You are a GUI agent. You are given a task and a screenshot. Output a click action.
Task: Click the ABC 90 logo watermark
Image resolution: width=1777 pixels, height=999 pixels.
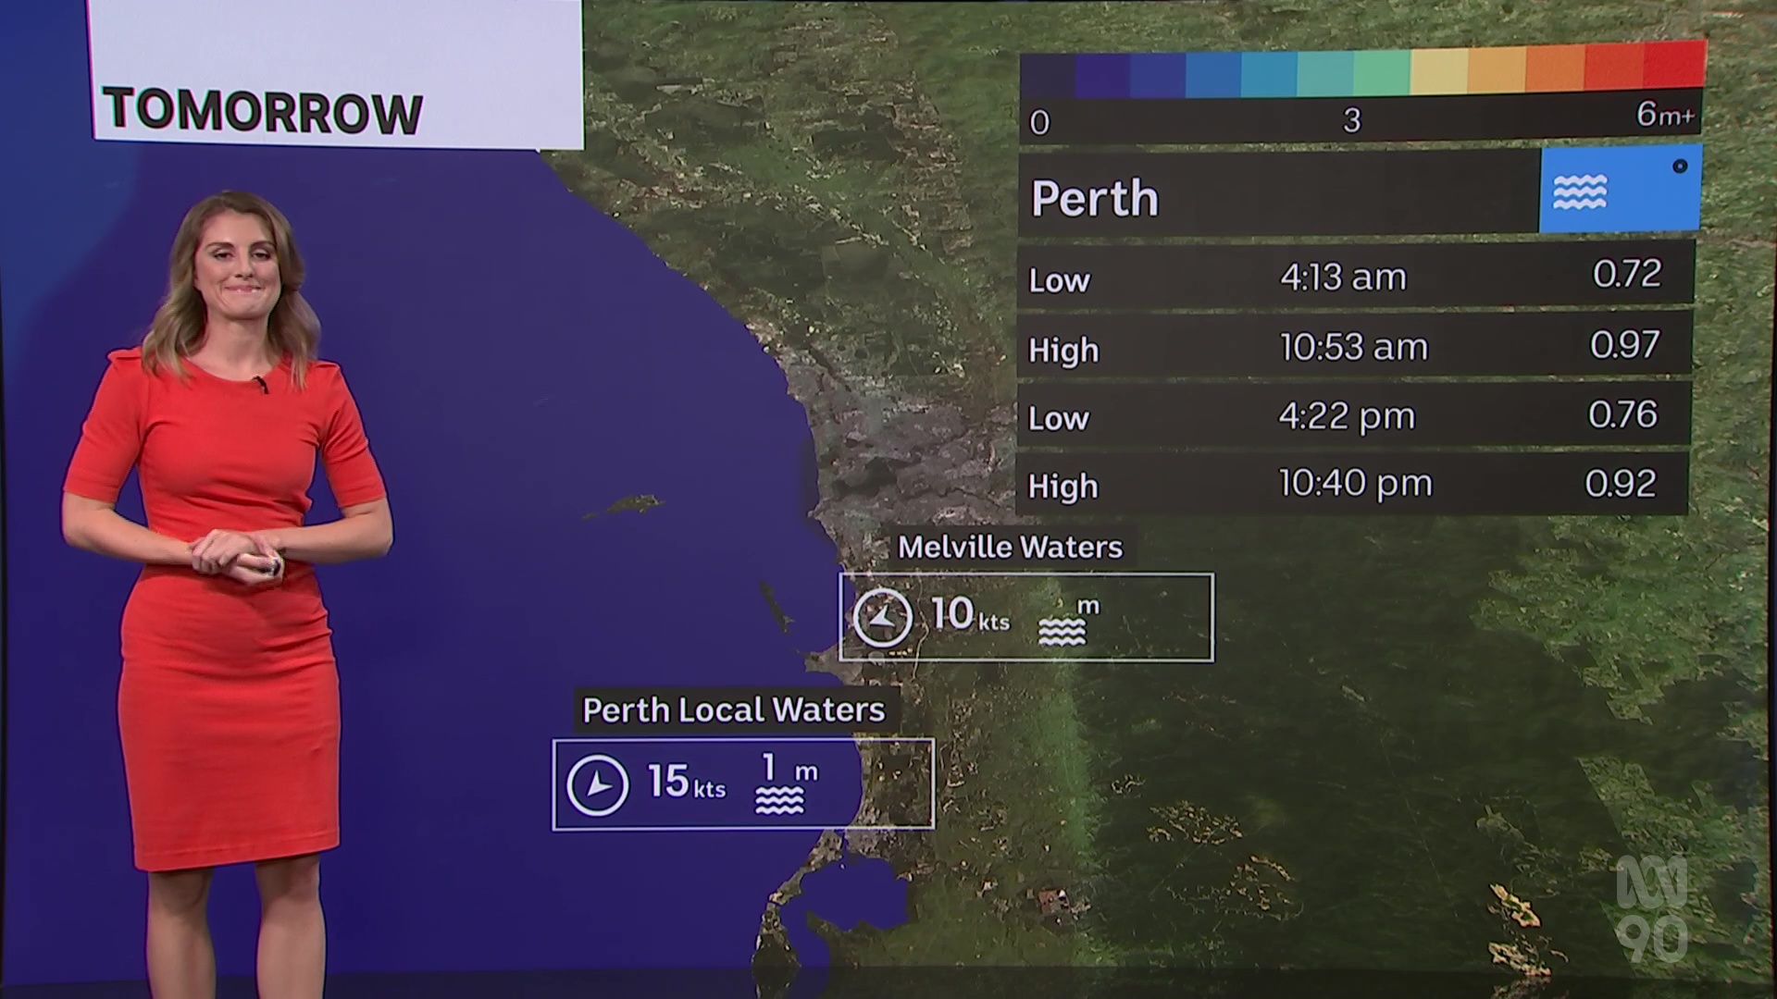pos(1652,908)
